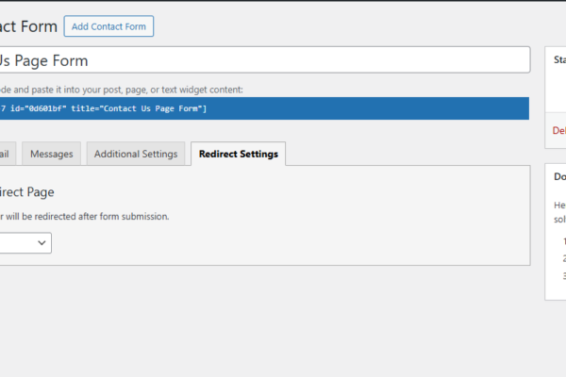Click numbered list item 2 in sidebar

(563, 258)
